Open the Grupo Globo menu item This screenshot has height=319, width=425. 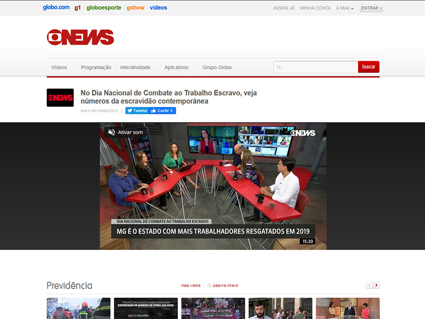pyautogui.click(x=217, y=68)
